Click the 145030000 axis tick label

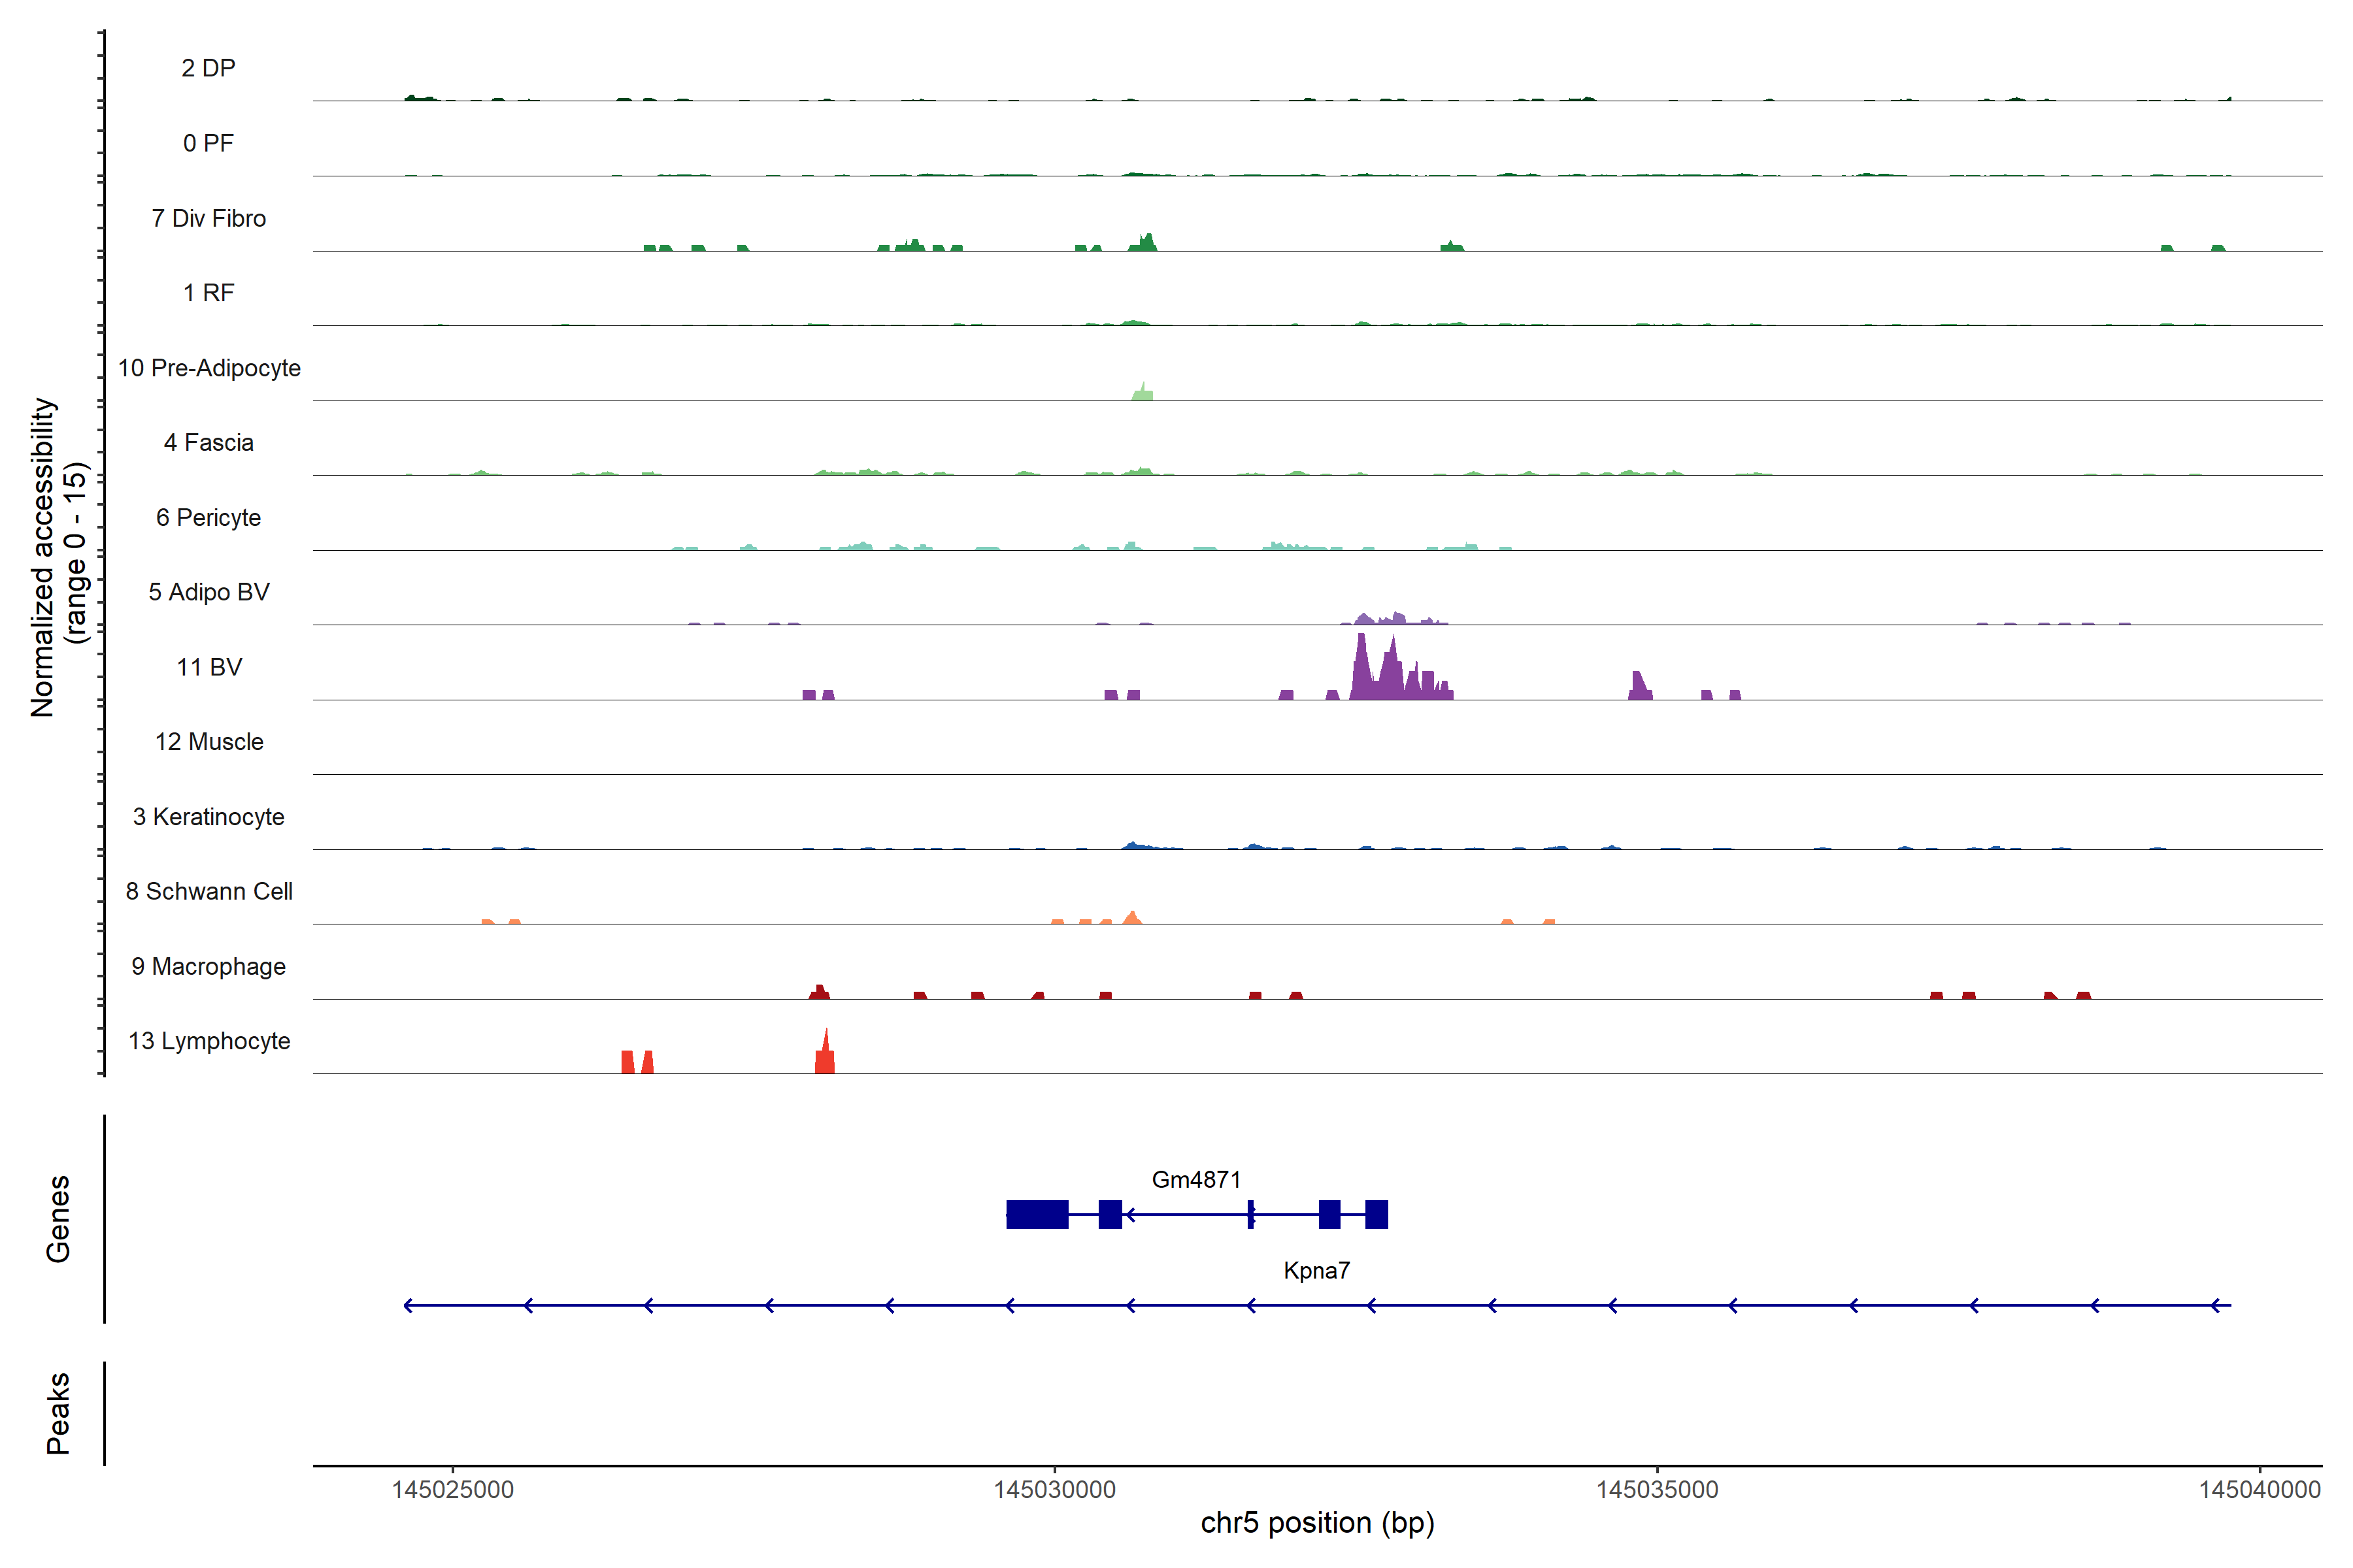[x=1054, y=1489]
